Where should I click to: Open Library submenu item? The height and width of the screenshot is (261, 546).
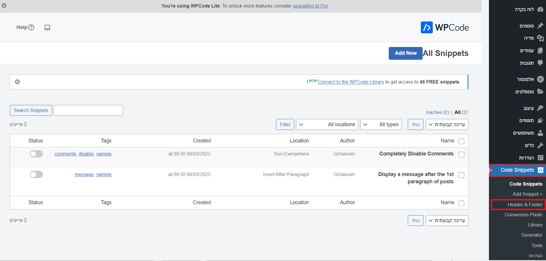[x=535, y=225]
